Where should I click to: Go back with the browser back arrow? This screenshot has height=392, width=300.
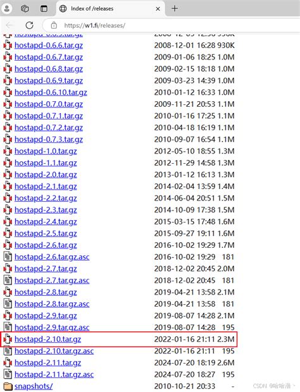pos(9,25)
